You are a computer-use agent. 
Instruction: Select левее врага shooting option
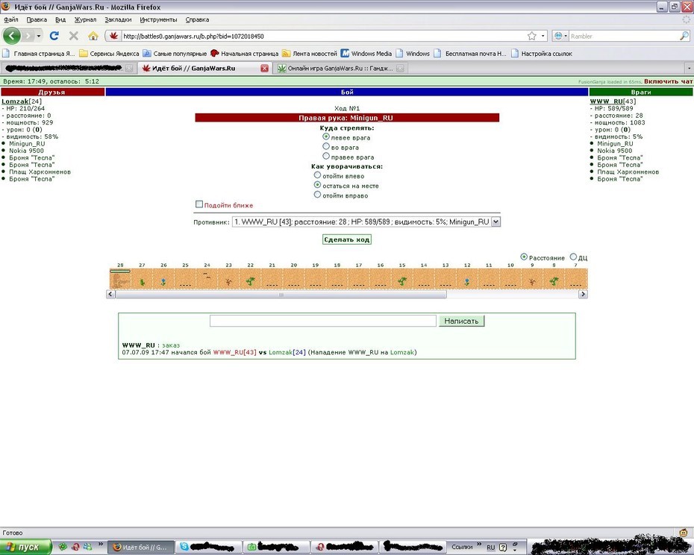click(326, 137)
